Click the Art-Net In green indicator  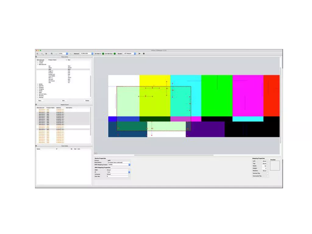(103, 54)
